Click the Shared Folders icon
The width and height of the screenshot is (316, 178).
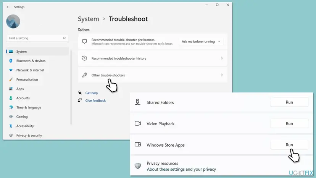pyautogui.click(x=138, y=102)
